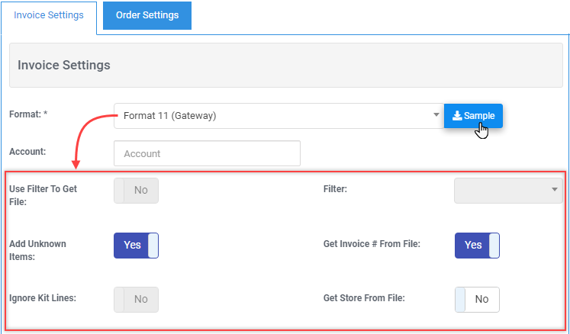Click the "Filter:" label text
This screenshot has width=570, height=334.
click(x=335, y=188)
